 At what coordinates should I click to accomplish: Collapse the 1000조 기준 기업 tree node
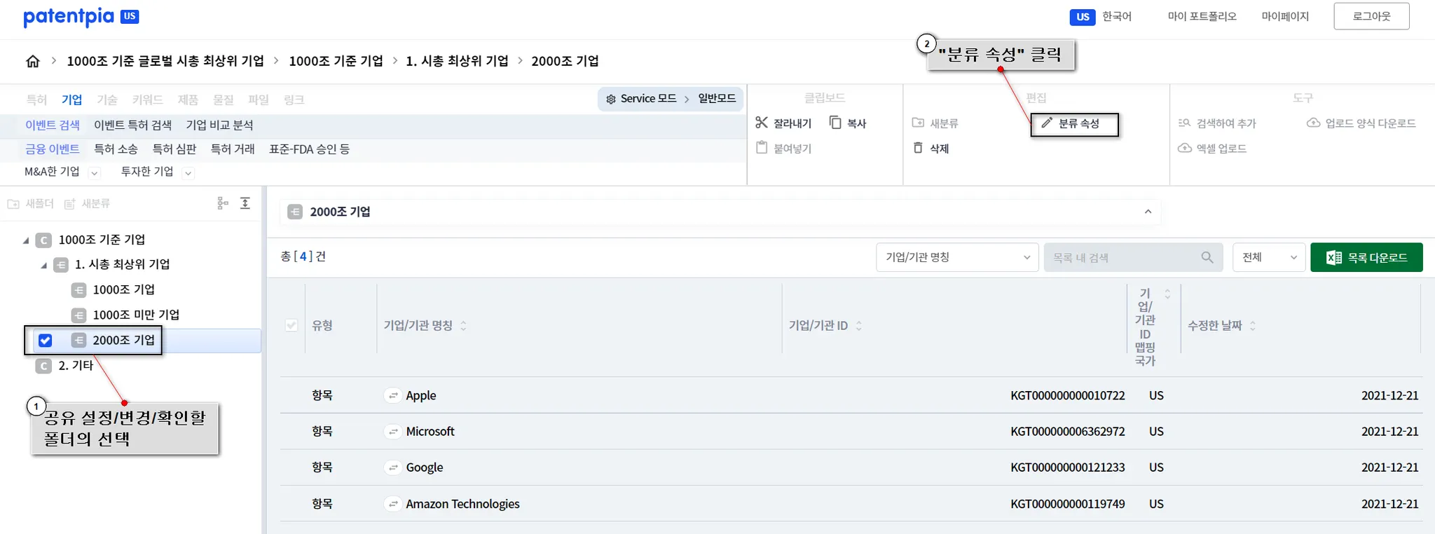click(26, 240)
